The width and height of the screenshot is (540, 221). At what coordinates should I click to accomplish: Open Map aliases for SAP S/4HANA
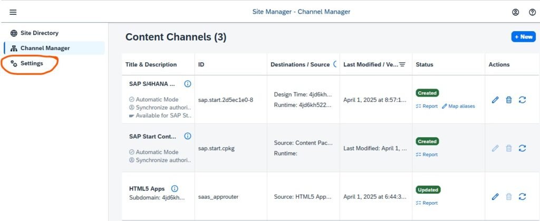point(458,106)
